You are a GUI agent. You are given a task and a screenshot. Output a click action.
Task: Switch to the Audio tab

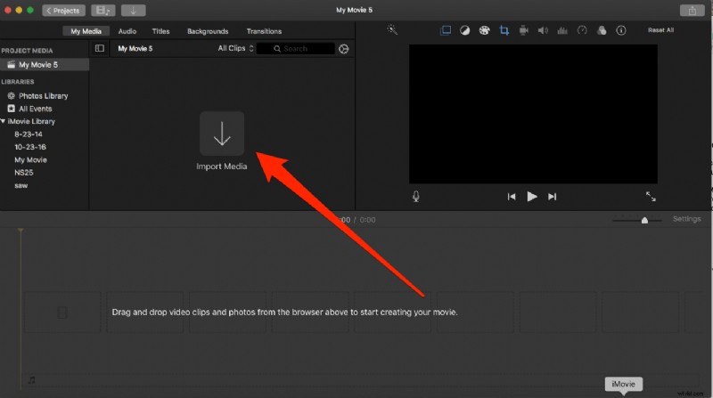127,31
